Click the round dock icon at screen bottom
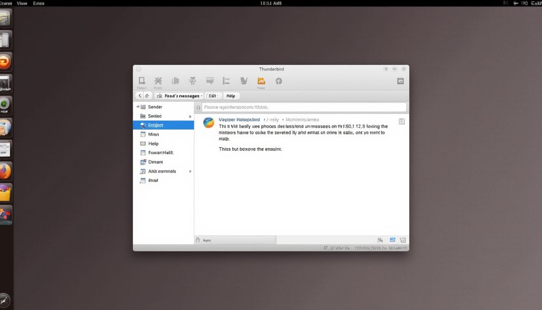This screenshot has height=310, width=542. (x=4, y=301)
